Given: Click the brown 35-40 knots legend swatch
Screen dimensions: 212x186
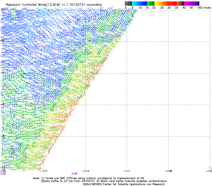Looking at the screenshot, I should [180, 3].
